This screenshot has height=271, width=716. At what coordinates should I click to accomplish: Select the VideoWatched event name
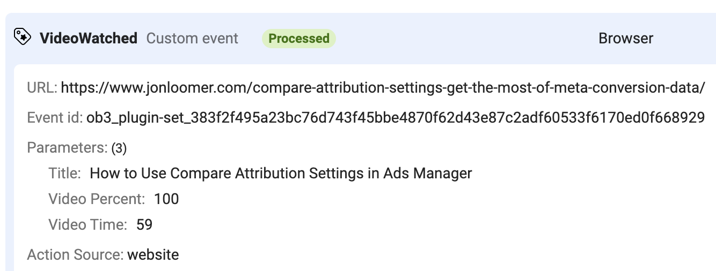pyautogui.click(x=89, y=39)
